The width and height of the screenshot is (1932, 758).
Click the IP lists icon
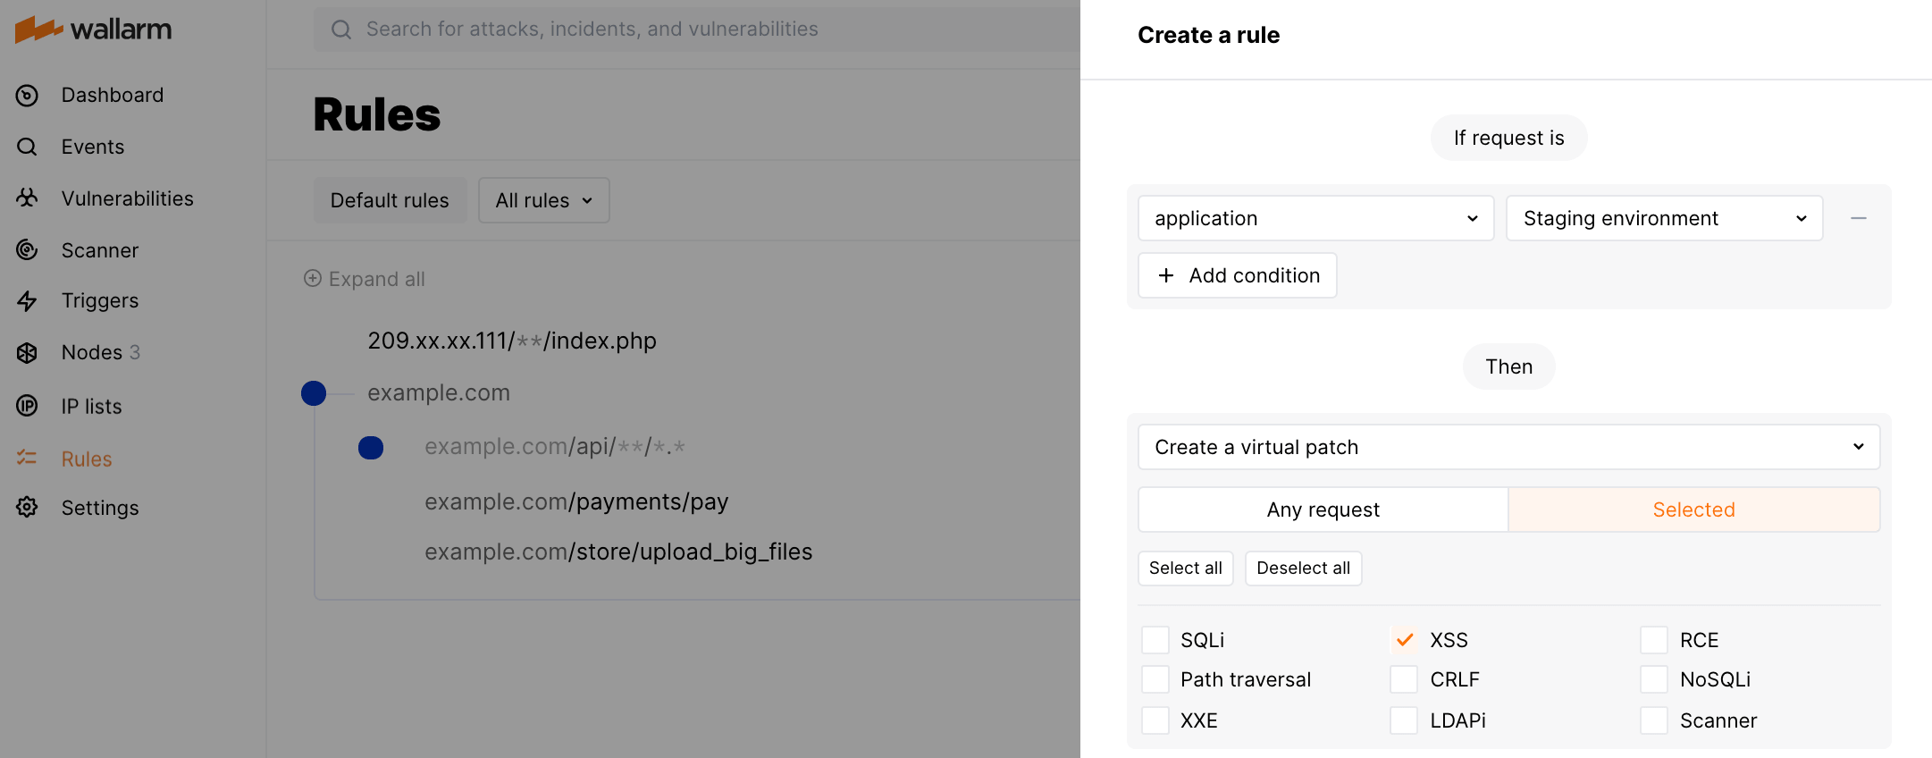[27, 406]
